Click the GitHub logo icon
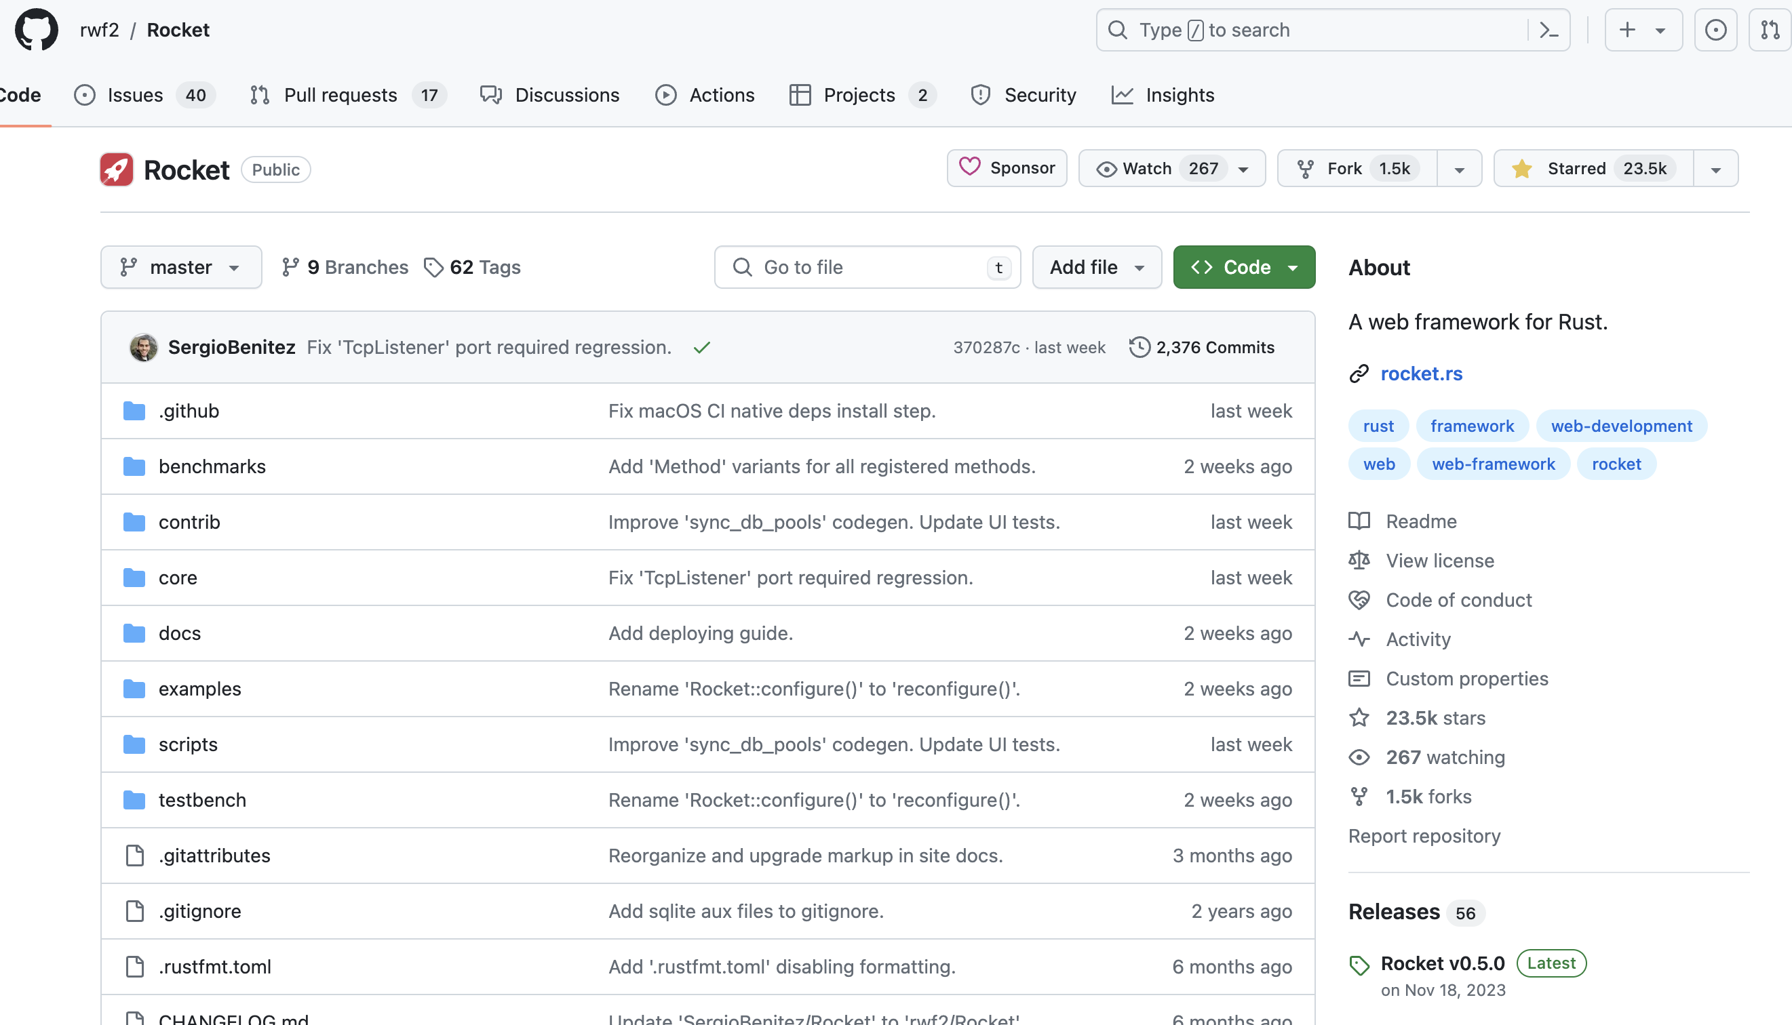Viewport: 1792px width, 1025px height. pyautogui.click(x=36, y=30)
